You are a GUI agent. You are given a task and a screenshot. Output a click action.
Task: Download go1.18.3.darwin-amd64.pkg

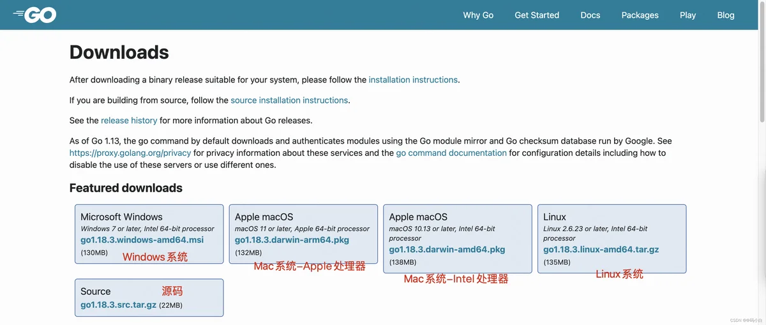pos(447,250)
